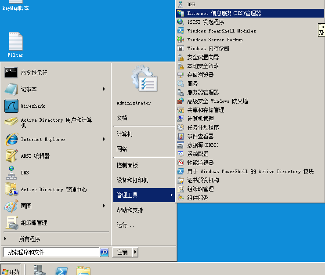
Task: Open 计算机 link in Start menu
Action: 124,134
